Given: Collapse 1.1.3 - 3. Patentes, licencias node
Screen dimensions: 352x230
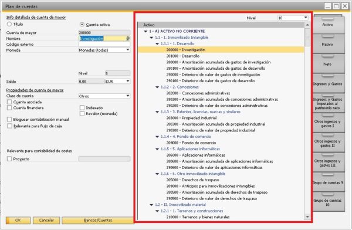Looking at the screenshot, I should pyautogui.click(x=157, y=112).
